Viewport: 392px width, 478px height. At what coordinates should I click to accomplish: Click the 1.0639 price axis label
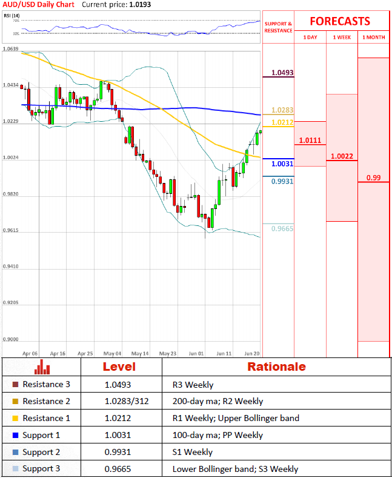pyautogui.click(x=10, y=49)
